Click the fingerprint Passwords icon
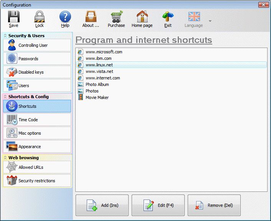This screenshot has height=221, width=271. 12,58
